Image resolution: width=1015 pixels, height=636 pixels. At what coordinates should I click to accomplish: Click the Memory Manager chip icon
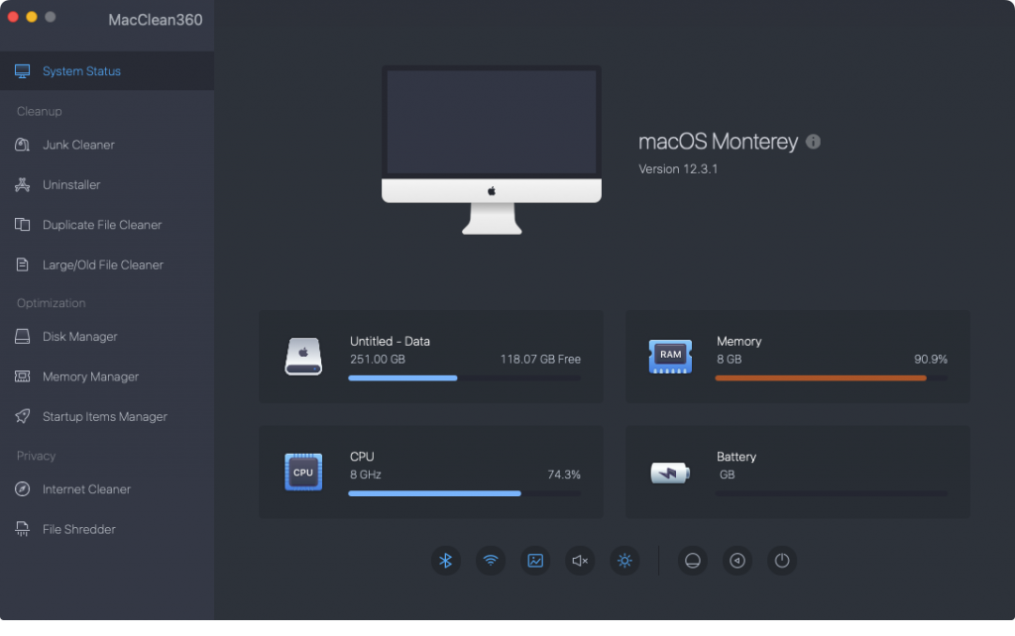(22, 375)
